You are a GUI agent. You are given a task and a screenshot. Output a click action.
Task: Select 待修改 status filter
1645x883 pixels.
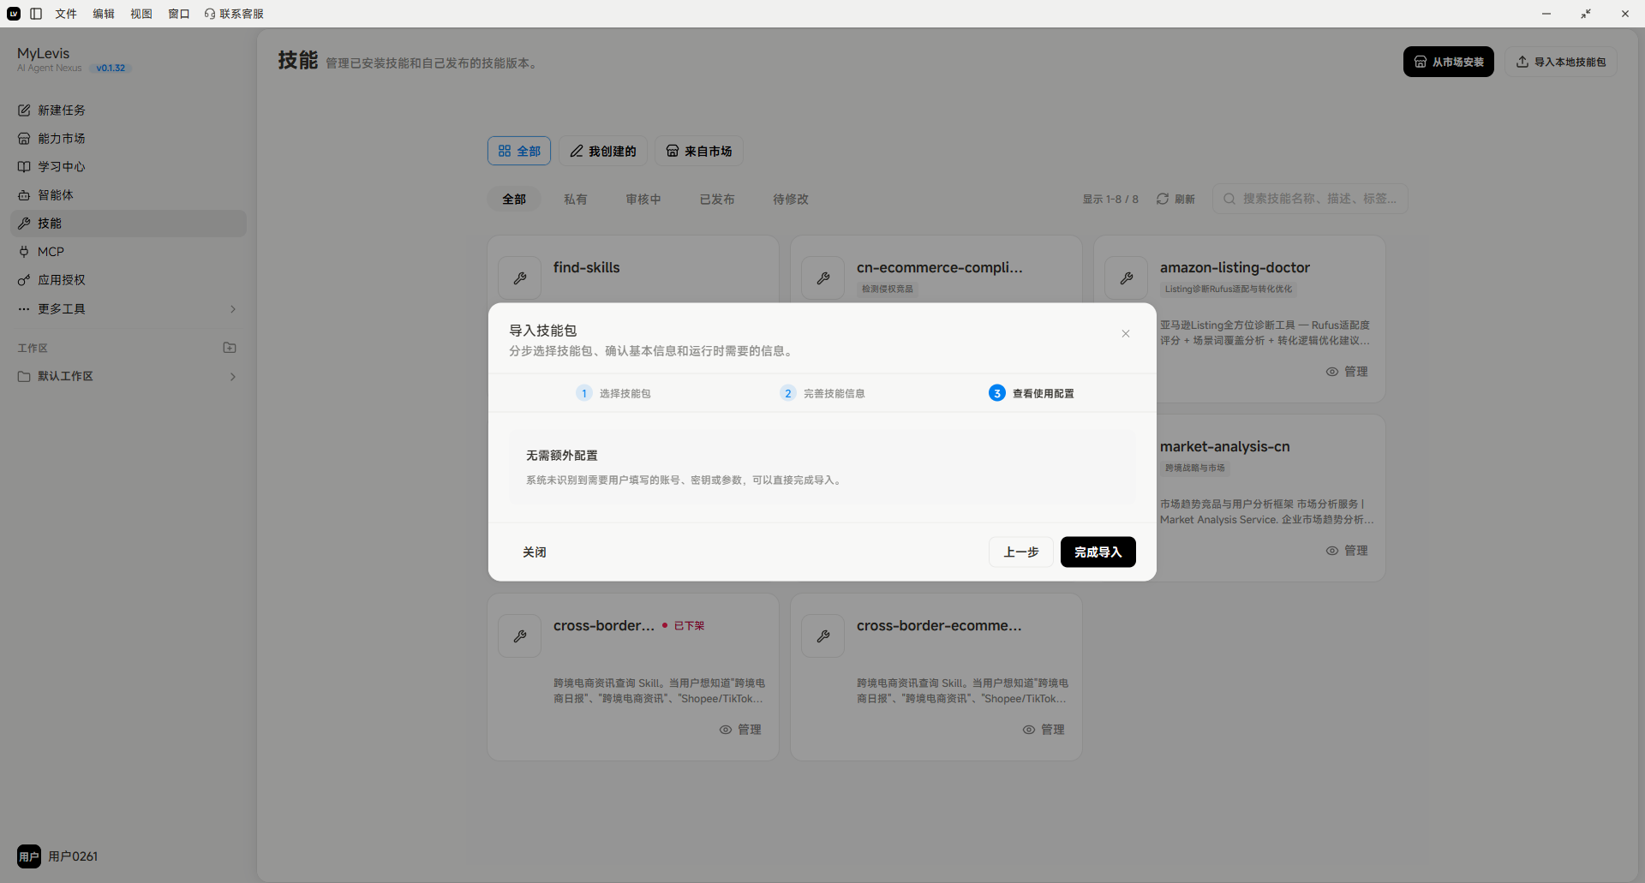pyautogui.click(x=791, y=200)
